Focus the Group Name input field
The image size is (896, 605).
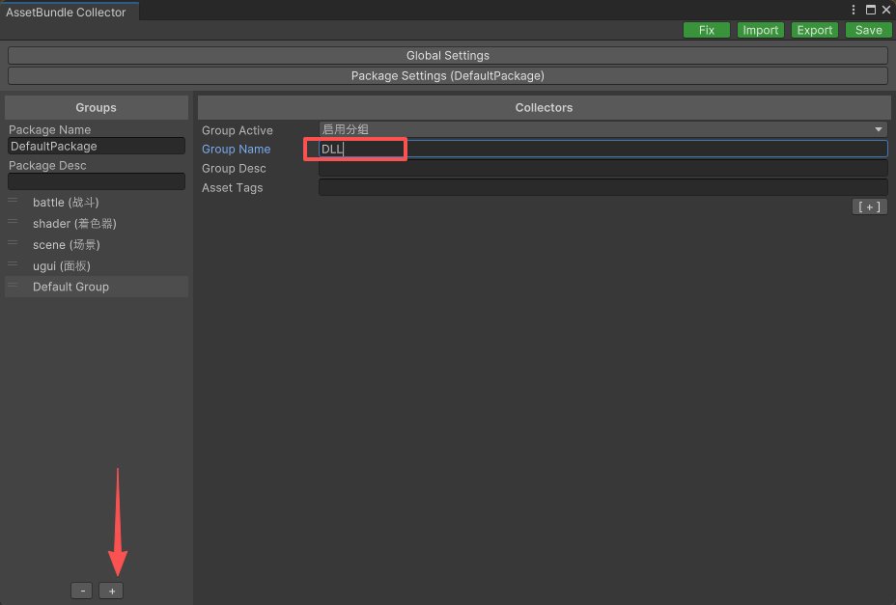pos(602,150)
